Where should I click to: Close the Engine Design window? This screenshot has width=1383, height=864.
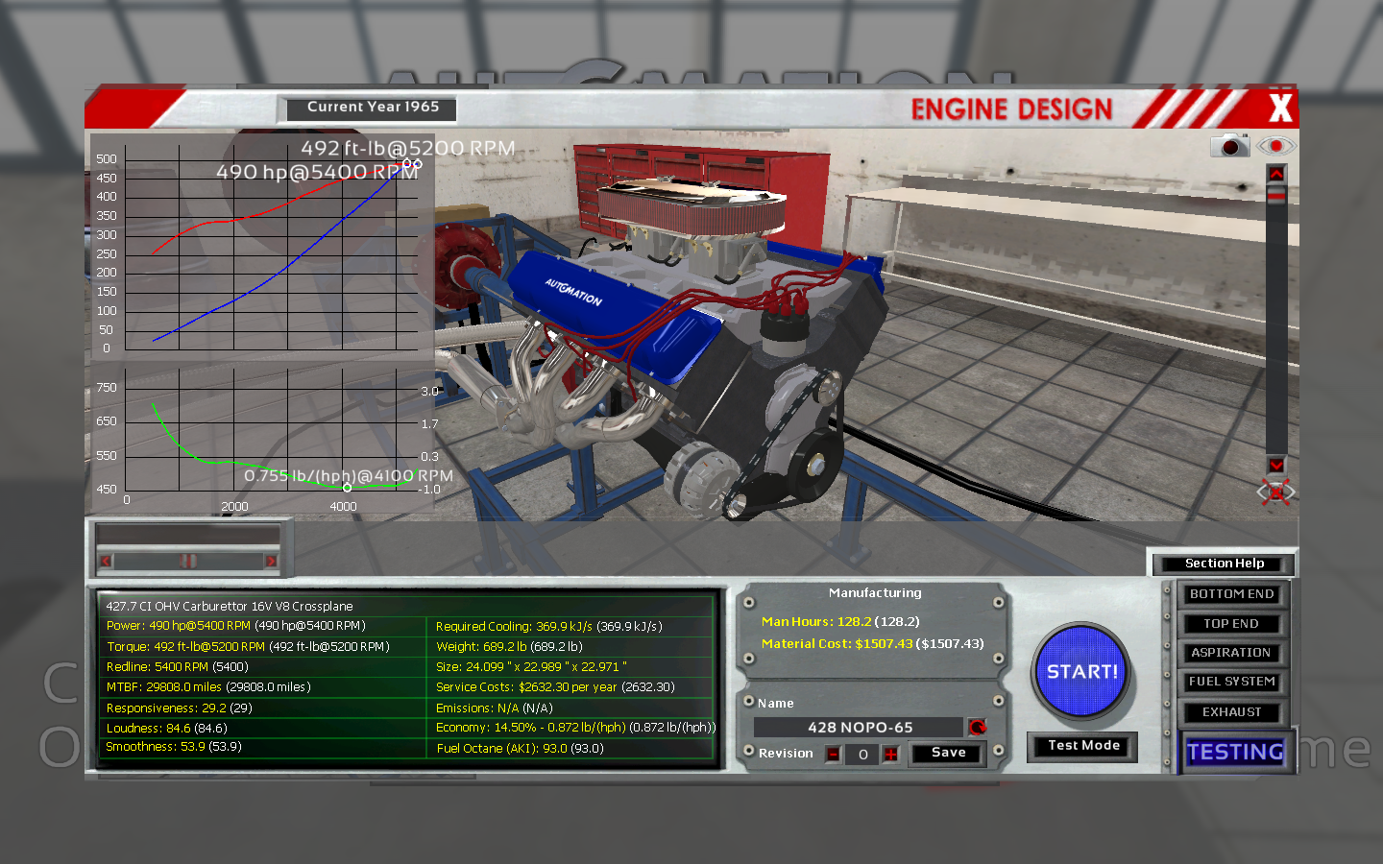pos(1279,108)
